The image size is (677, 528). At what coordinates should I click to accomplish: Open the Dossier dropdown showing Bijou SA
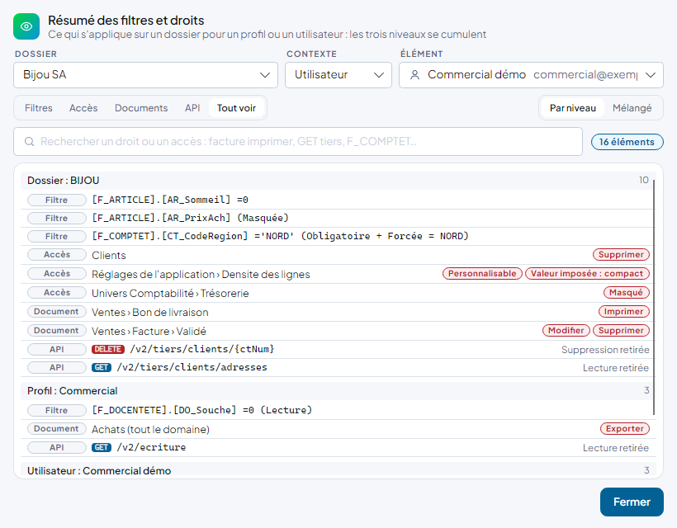145,75
